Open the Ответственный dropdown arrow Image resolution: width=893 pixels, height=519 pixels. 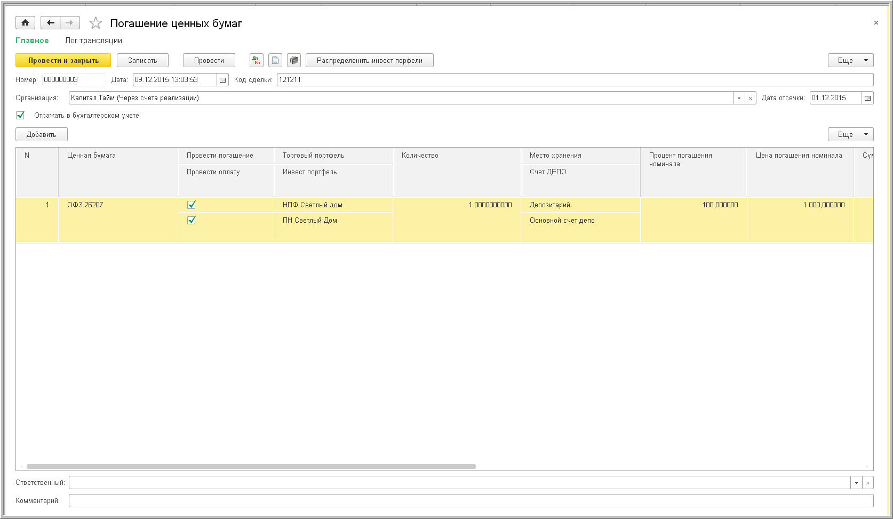(x=856, y=483)
